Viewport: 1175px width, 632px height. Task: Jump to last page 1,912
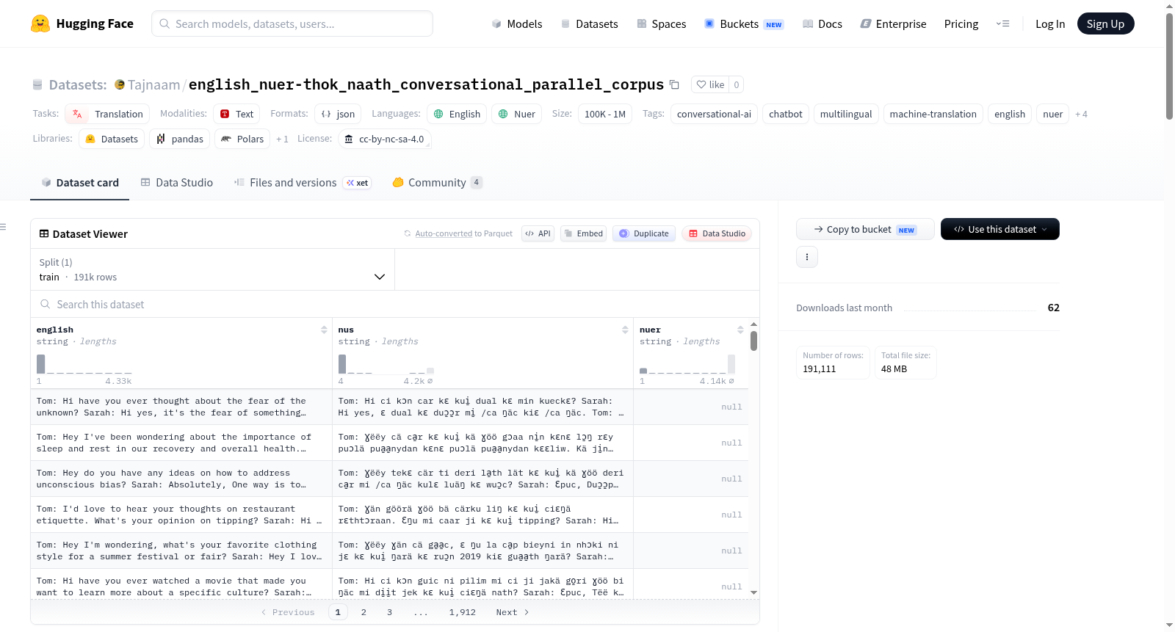pos(463,612)
